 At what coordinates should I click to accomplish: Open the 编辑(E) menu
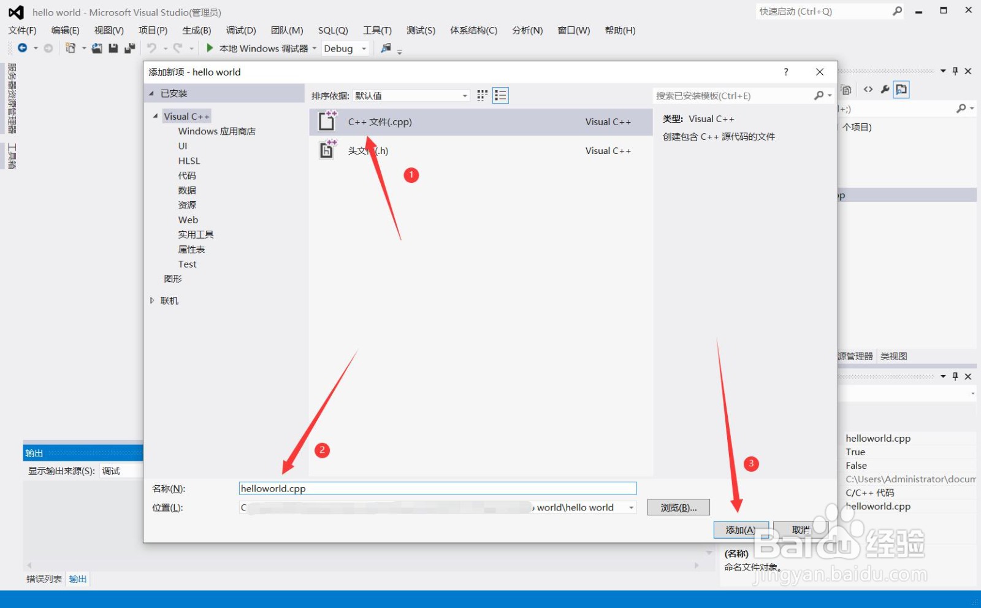coord(66,30)
